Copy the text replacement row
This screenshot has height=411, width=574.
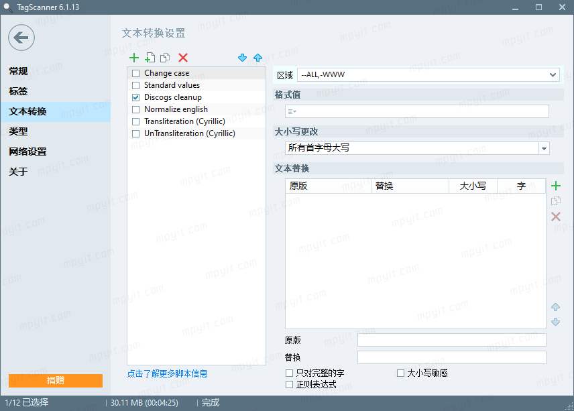(556, 200)
